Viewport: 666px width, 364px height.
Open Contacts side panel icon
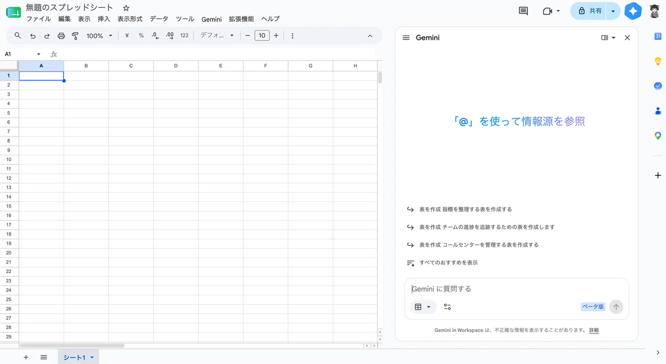(x=658, y=111)
